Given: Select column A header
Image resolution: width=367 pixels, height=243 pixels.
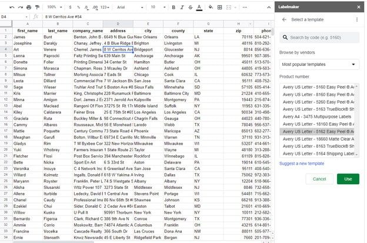Looking at the screenshot, I should (28, 24).
